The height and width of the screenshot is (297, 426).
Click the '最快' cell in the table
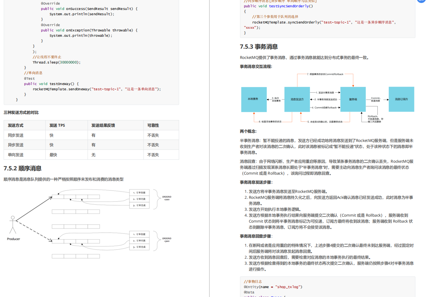click(x=66, y=155)
